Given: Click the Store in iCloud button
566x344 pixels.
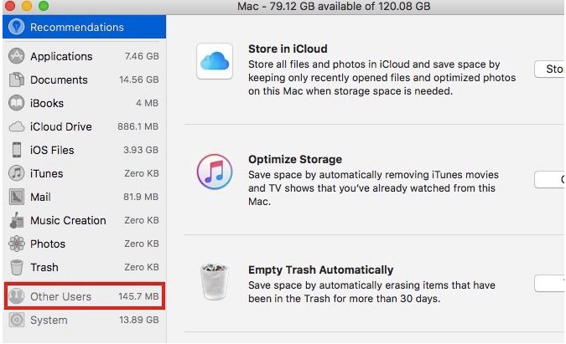Looking at the screenshot, I should click(x=549, y=69).
